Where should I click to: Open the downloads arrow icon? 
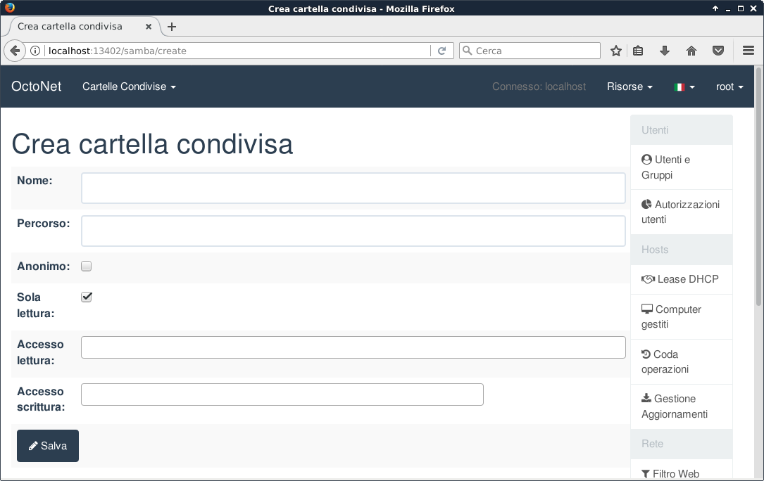tap(665, 51)
